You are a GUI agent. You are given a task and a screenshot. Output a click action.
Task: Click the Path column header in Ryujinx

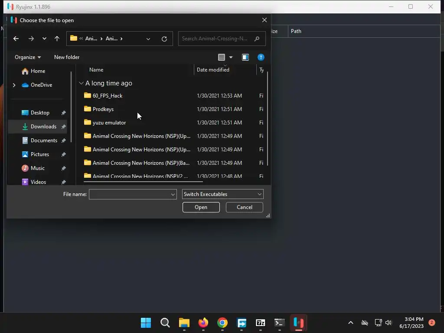click(x=296, y=31)
